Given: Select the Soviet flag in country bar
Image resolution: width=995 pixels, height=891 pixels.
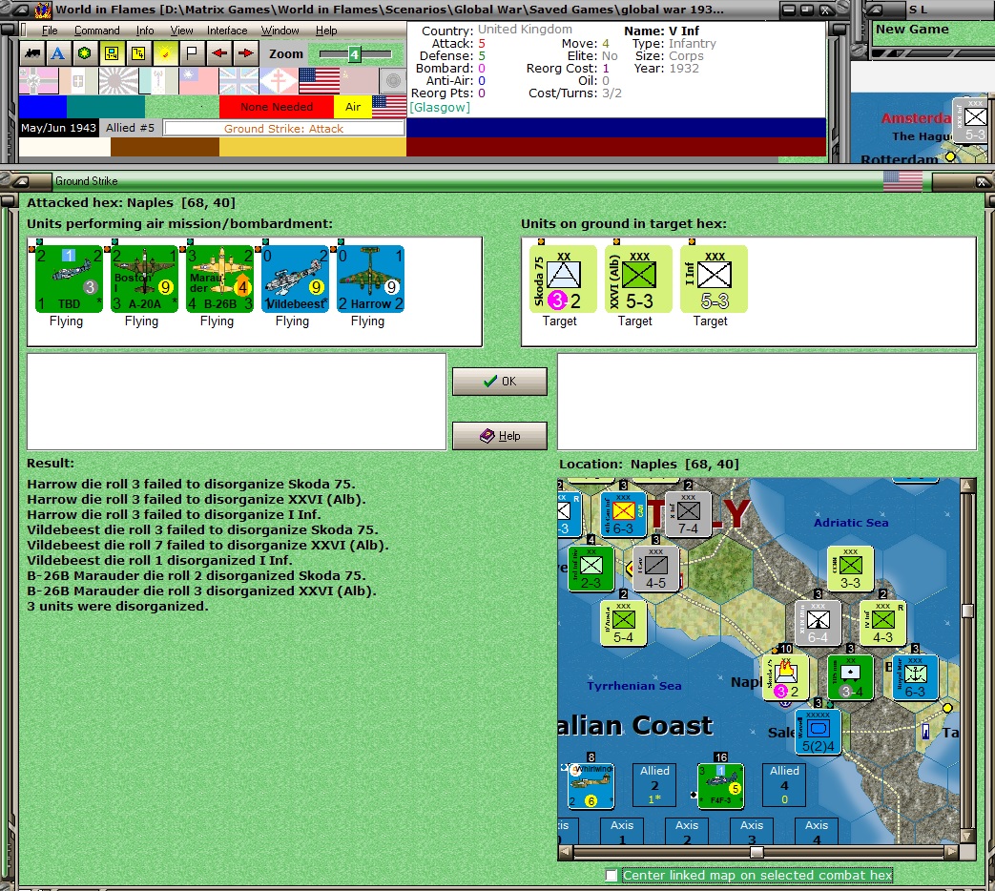Looking at the screenshot, I should click(359, 81).
